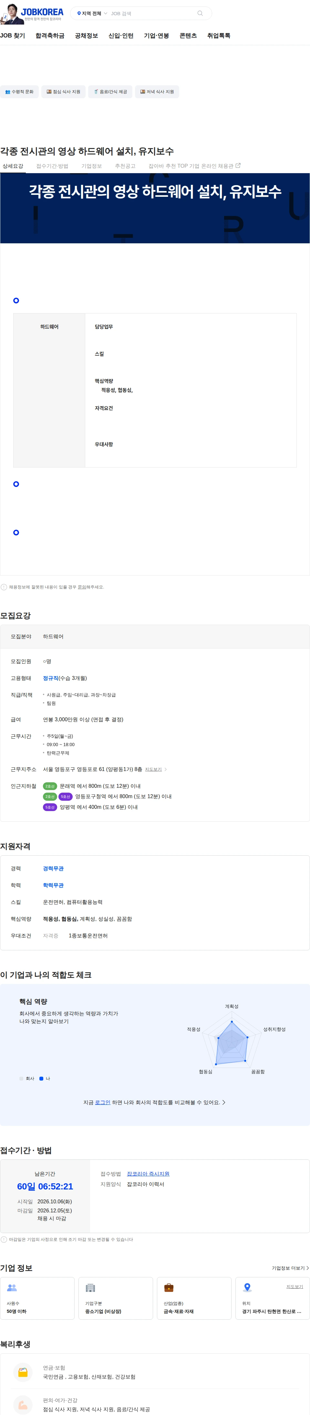
Task: Click the 로그인 link
Action: tap(103, 1103)
